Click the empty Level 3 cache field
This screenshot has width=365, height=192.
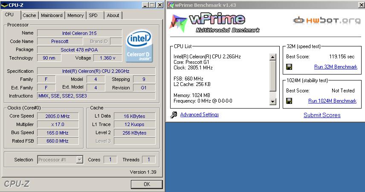[x=135, y=141]
